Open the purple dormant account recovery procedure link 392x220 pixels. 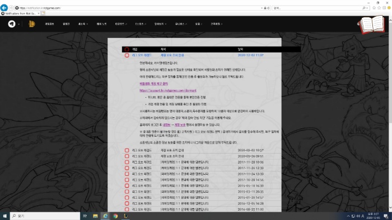(x=154, y=84)
